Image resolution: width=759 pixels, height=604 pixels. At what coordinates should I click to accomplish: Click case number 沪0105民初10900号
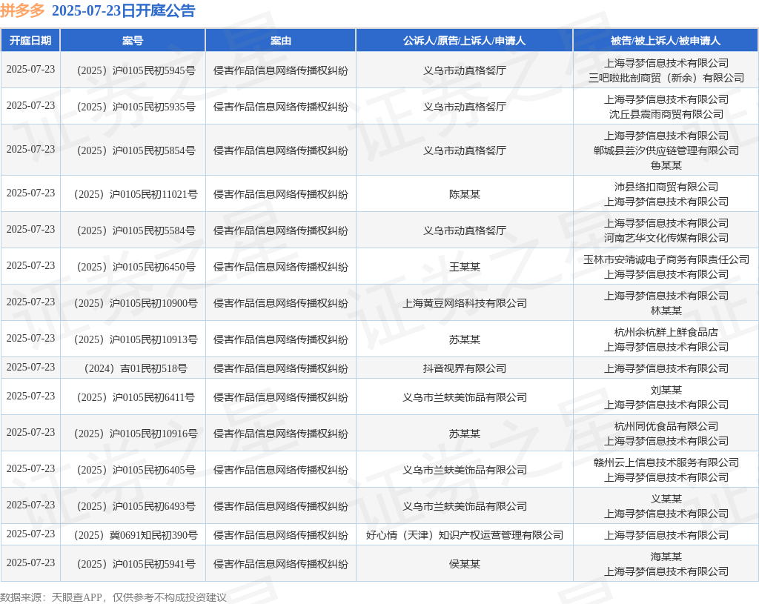[136, 303]
